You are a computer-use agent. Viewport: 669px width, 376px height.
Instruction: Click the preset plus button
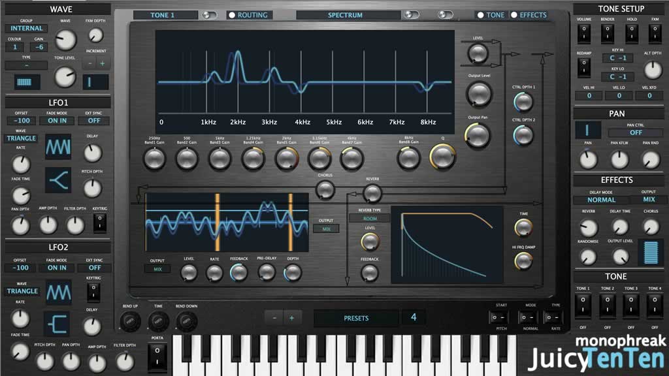pos(291,318)
